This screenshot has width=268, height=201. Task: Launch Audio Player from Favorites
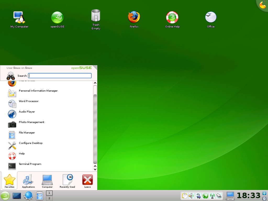pyautogui.click(x=27, y=112)
